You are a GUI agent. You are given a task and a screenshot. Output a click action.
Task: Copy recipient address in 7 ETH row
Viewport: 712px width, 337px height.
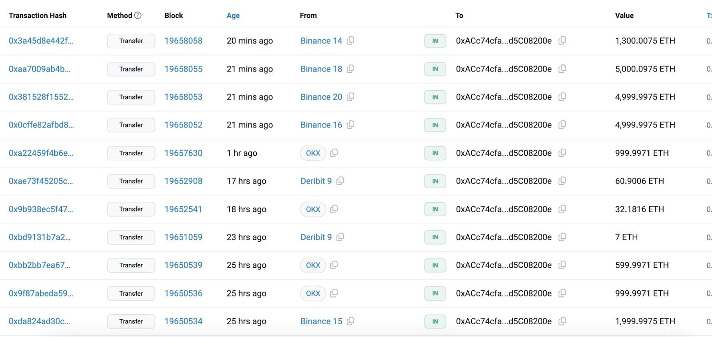point(562,237)
